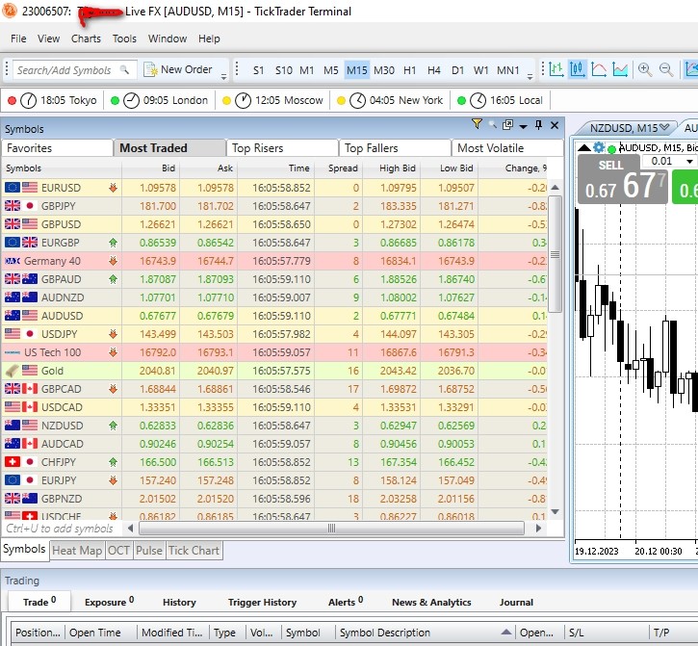Open the Journal tab
Screen dimensions: 698x646
pyautogui.click(x=516, y=602)
